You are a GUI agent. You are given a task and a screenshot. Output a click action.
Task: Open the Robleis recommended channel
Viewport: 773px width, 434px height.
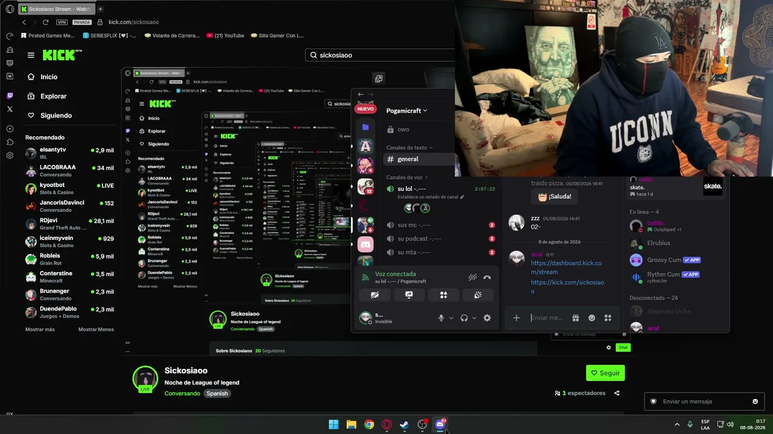click(69, 259)
